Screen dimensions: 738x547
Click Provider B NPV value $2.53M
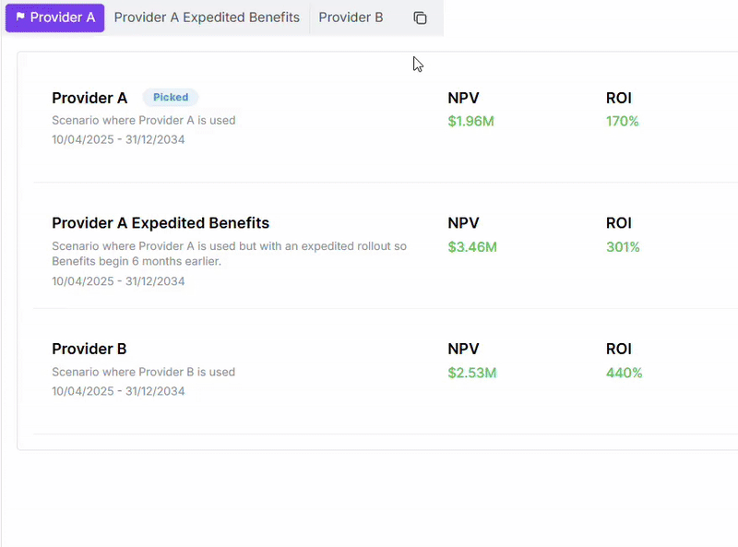click(x=472, y=373)
